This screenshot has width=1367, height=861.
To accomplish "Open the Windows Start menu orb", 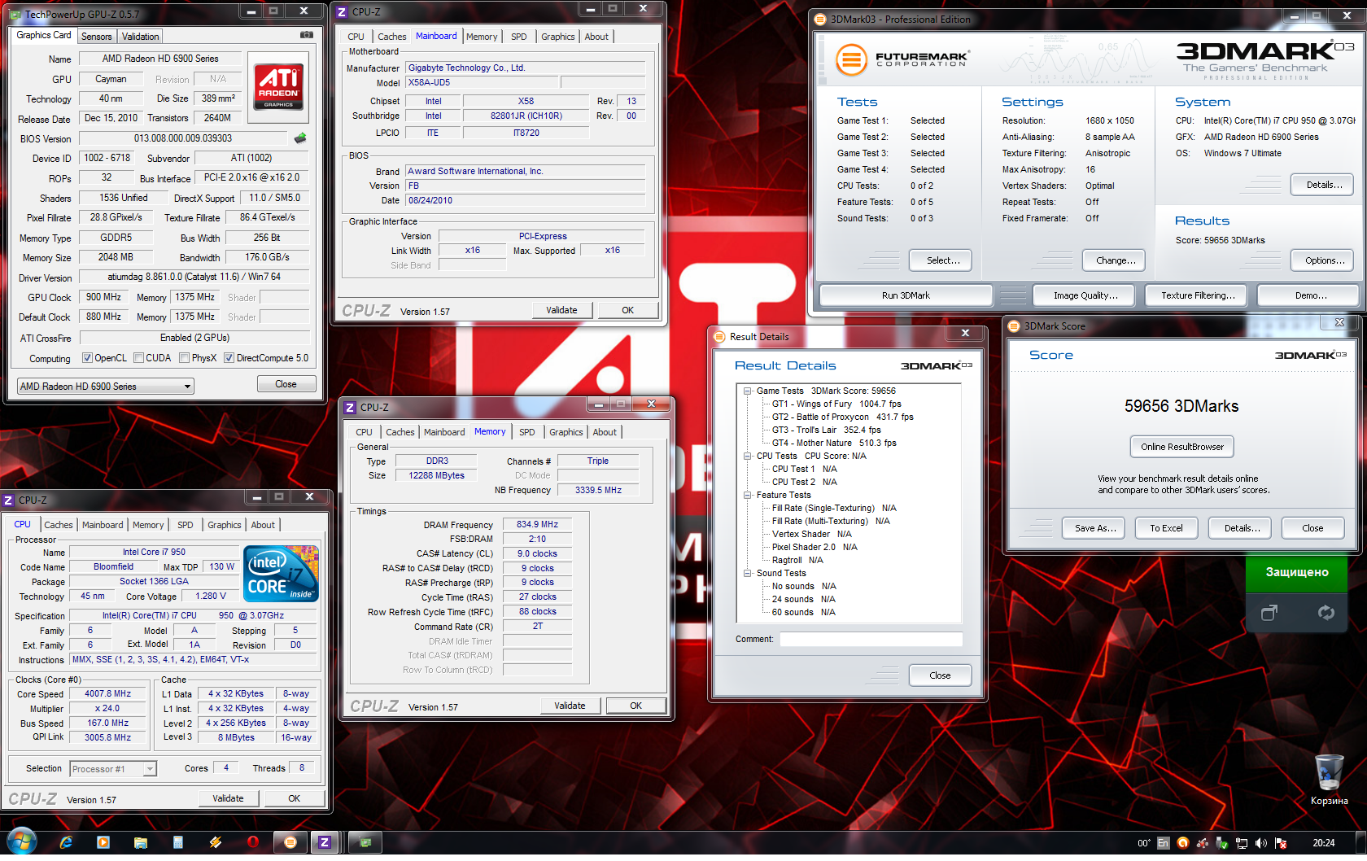I will [22, 842].
